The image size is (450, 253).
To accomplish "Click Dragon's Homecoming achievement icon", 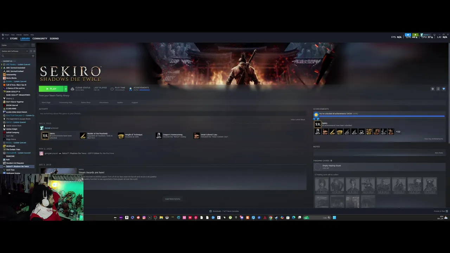I will [159, 136].
